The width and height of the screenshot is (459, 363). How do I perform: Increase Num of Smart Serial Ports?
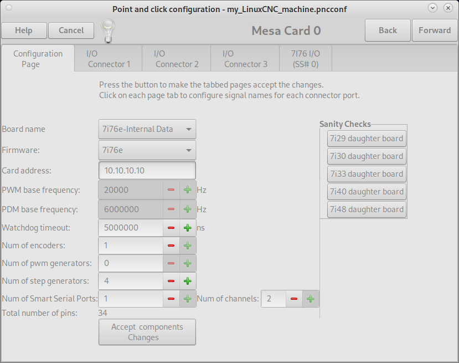(x=188, y=299)
